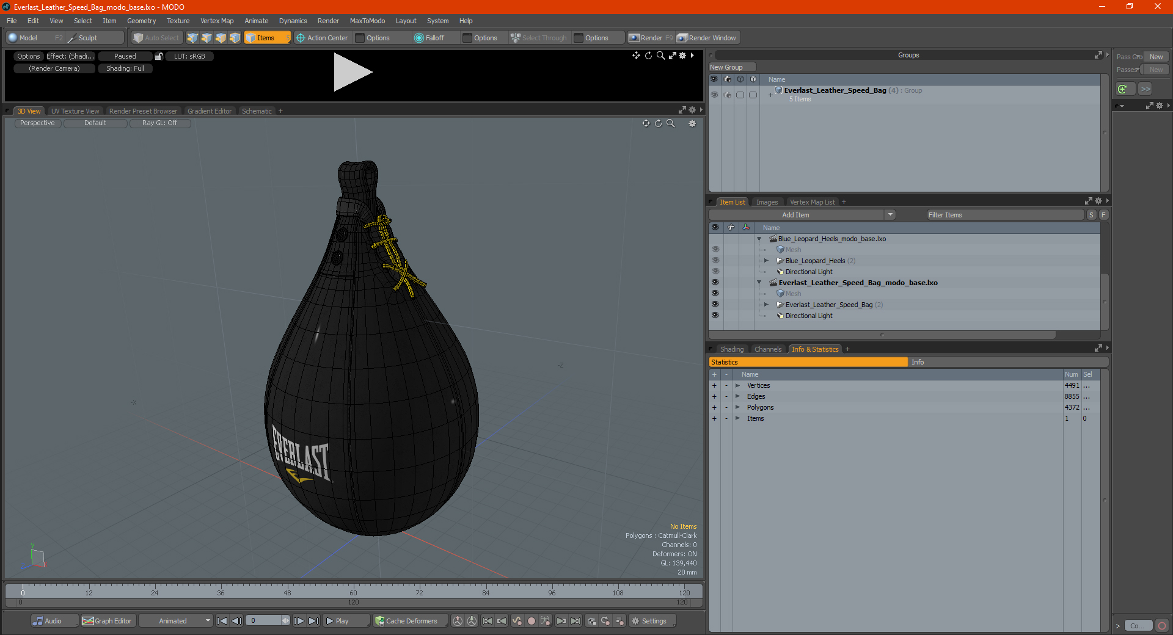Click render preview settings gear
1173x635 pixels.
pyautogui.click(x=682, y=56)
